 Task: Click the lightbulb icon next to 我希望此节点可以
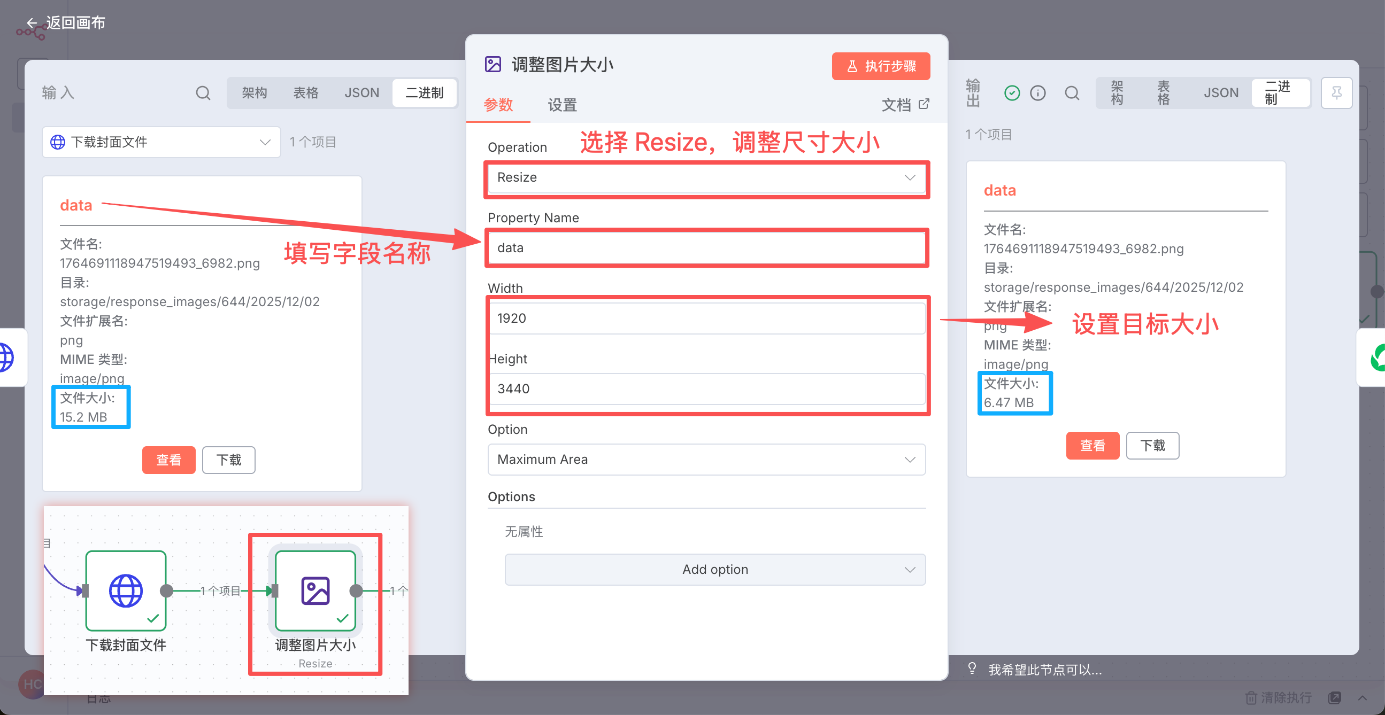(x=972, y=669)
